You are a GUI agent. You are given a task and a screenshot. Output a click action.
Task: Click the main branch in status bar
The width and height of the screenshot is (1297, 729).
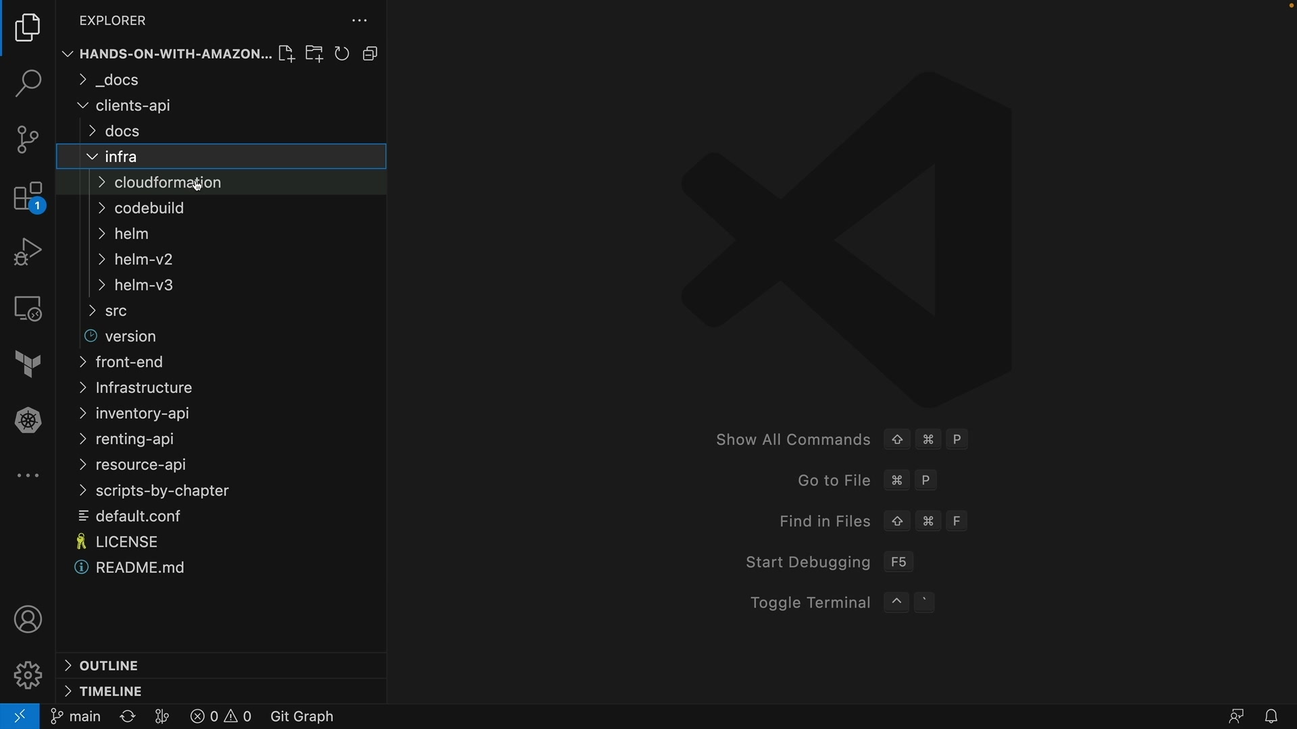[x=76, y=717]
